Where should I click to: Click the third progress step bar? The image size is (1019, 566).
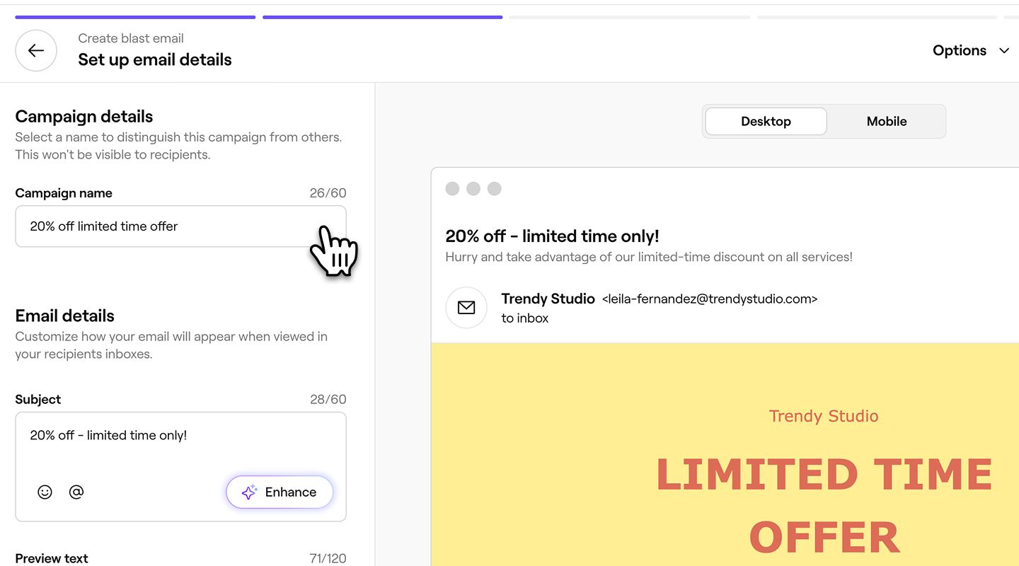click(629, 17)
